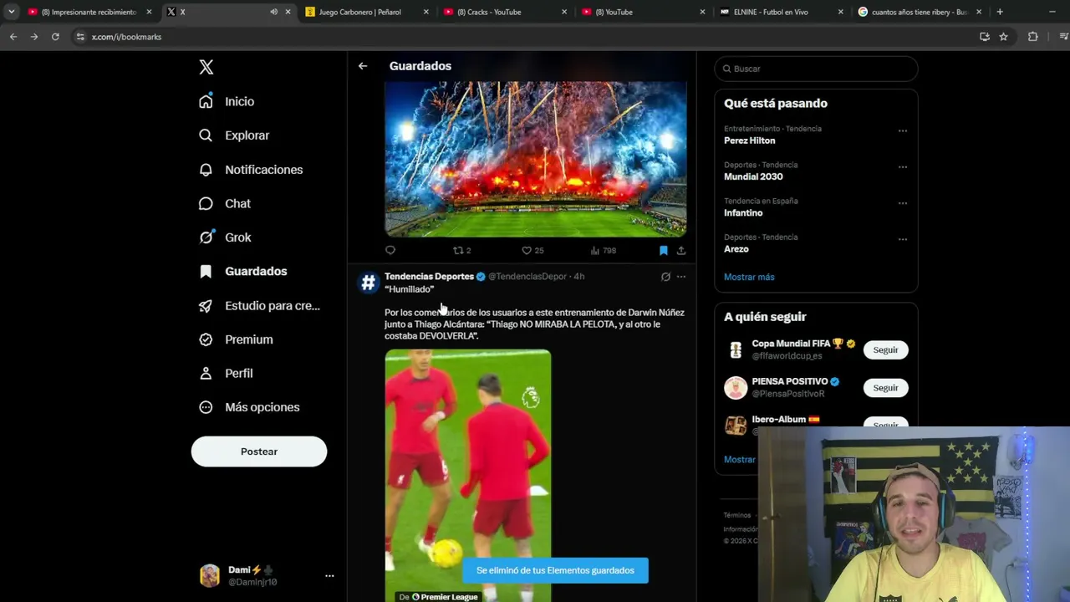Open a new browser tab
Image resolution: width=1070 pixels, height=602 pixels.
pyautogui.click(x=1000, y=12)
